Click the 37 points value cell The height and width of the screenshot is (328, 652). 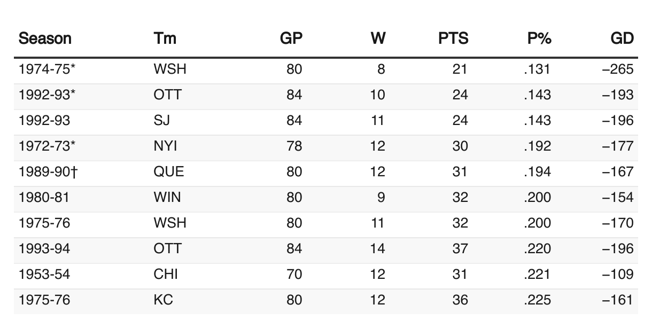click(460, 249)
